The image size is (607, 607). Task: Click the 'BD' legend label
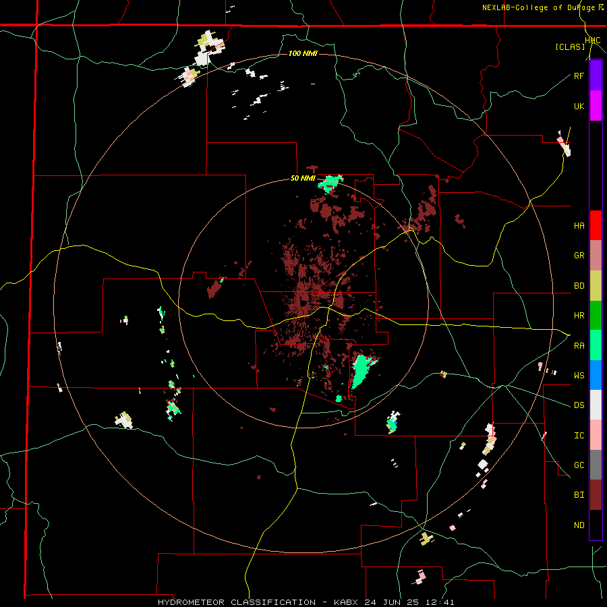(x=579, y=286)
